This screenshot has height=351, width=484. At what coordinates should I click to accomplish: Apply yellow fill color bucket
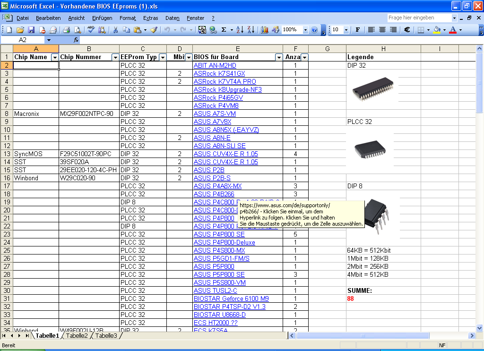point(437,30)
